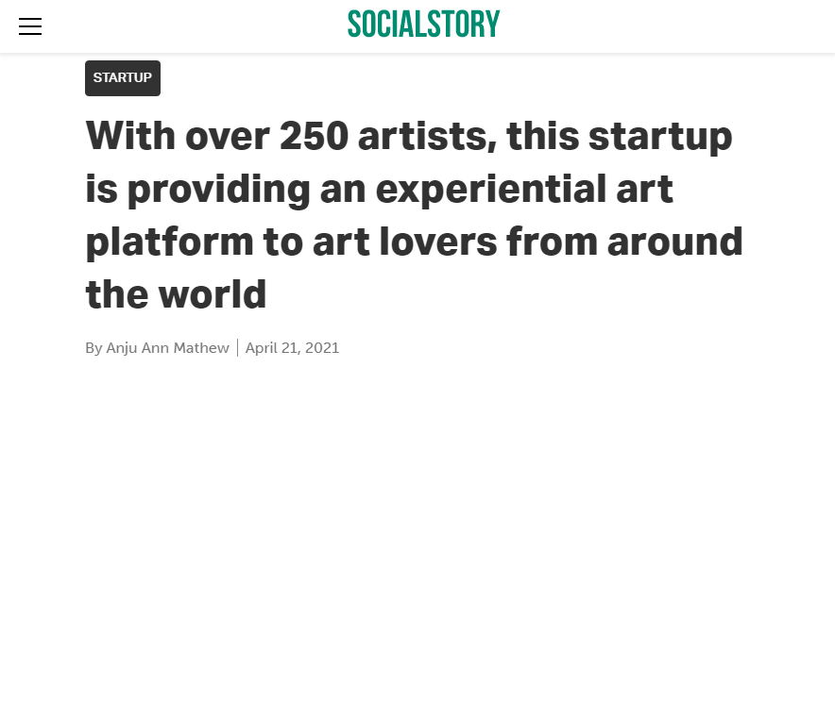Click the publication date April 21, 2021
The width and height of the screenshot is (835, 718).
coord(292,347)
